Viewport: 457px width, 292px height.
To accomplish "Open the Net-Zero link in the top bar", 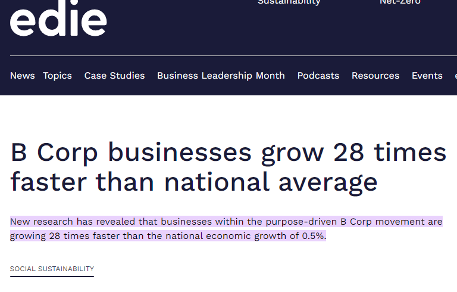I will click(x=400, y=2).
